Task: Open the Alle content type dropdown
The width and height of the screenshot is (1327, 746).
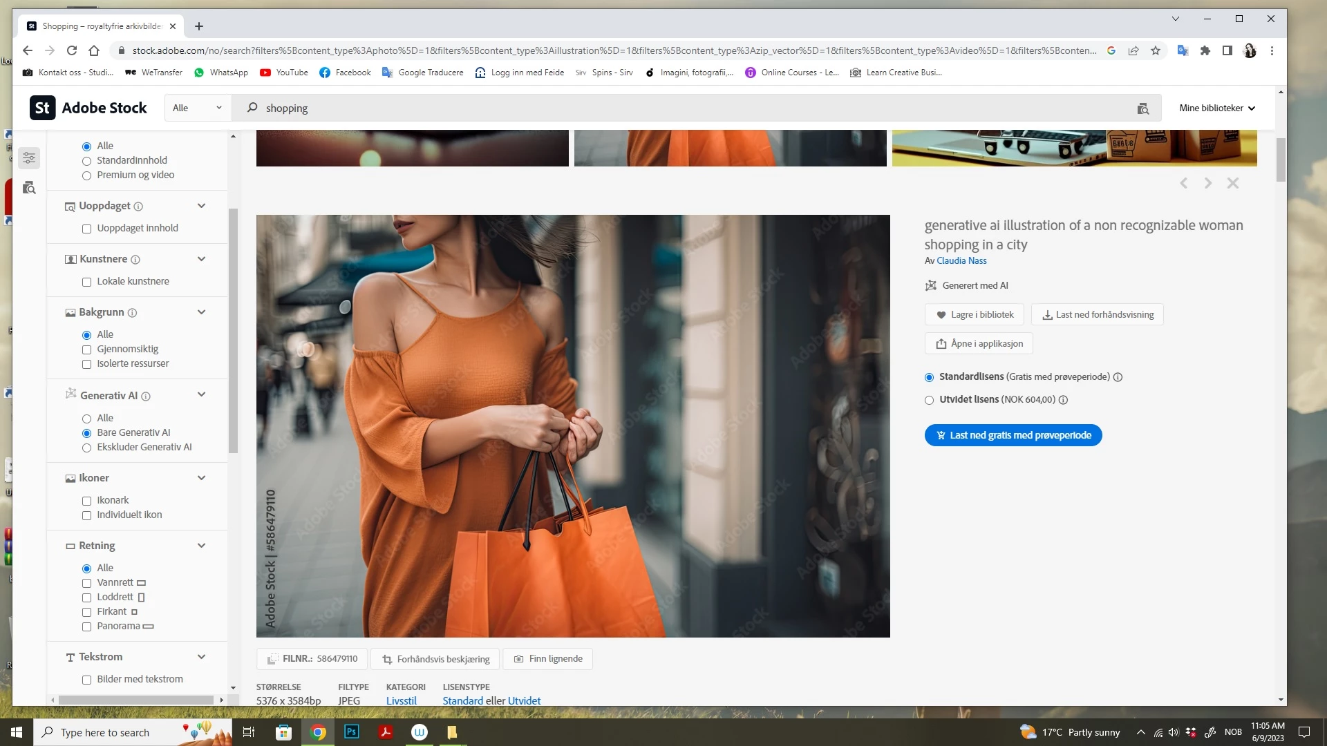Action: point(197,108)
